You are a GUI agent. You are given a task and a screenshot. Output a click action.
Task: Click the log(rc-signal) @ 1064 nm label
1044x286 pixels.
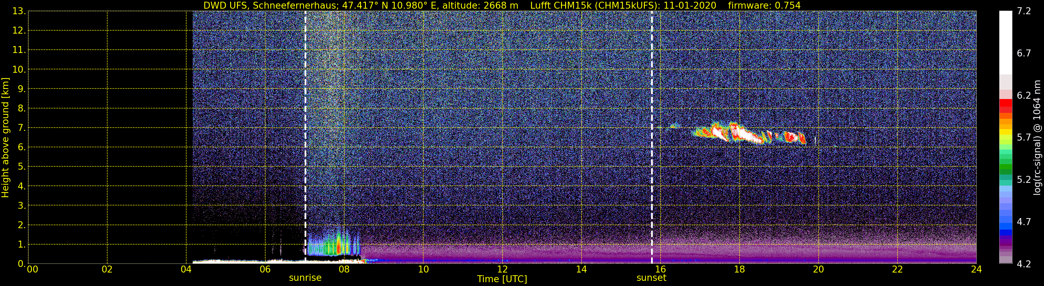pos(1037,137)
